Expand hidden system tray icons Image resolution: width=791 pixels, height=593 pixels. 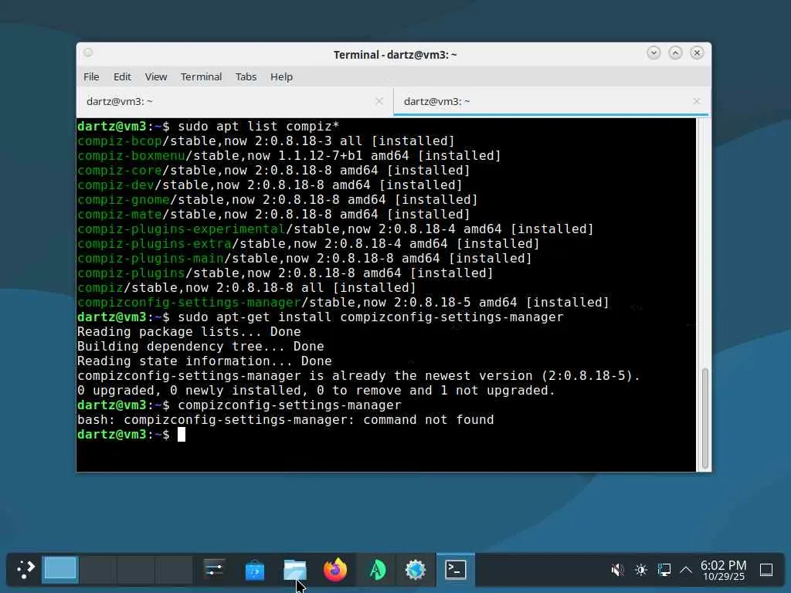pyautogui.click(x=686, y=571)
